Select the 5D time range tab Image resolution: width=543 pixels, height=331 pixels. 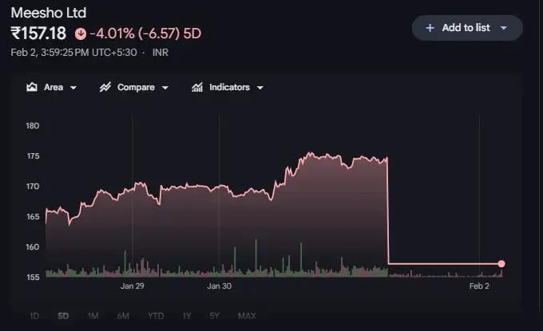(x=62, y=316)
